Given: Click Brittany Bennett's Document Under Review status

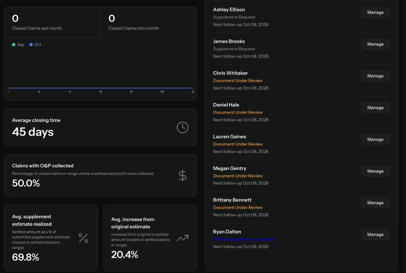Looking at the screenshot, I should click(x=238, y=207).
